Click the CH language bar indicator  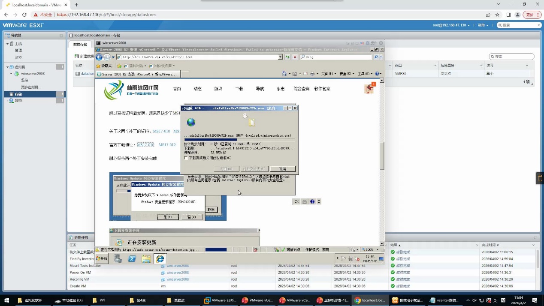(x=296, y=201)
